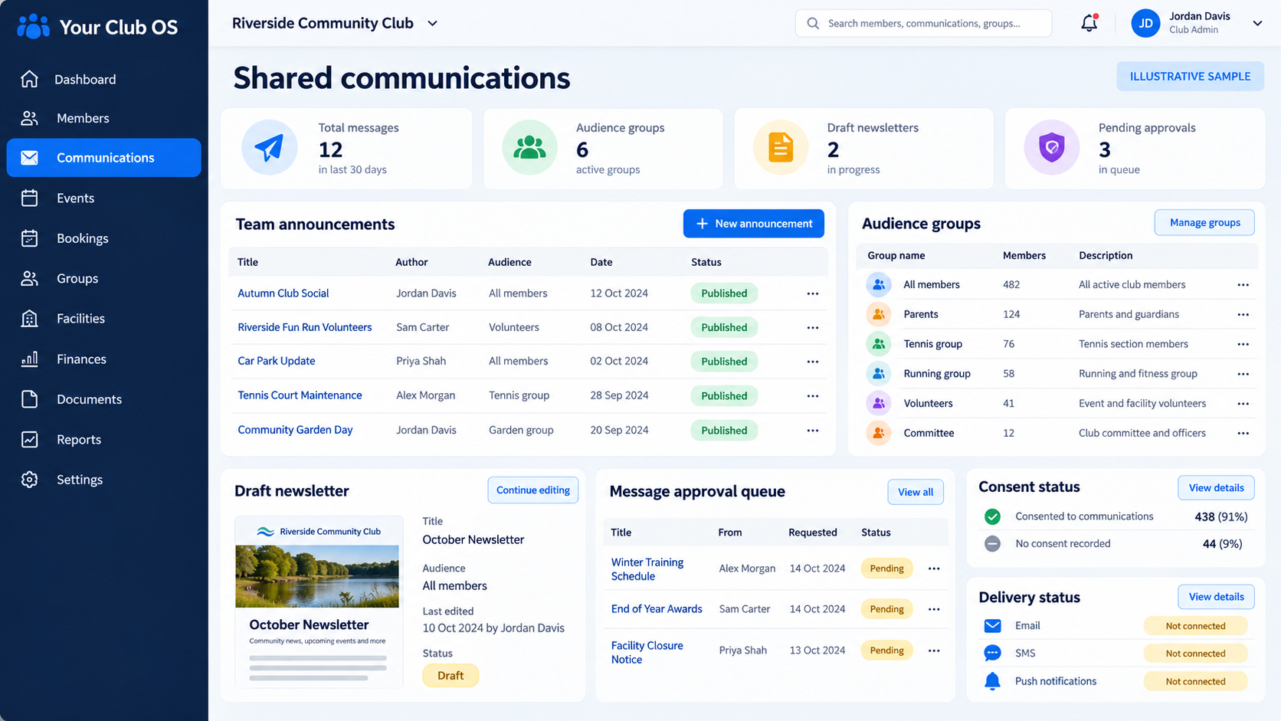
Task: Open the Community Garden Day announcement
Action: [x=295, y=430]
